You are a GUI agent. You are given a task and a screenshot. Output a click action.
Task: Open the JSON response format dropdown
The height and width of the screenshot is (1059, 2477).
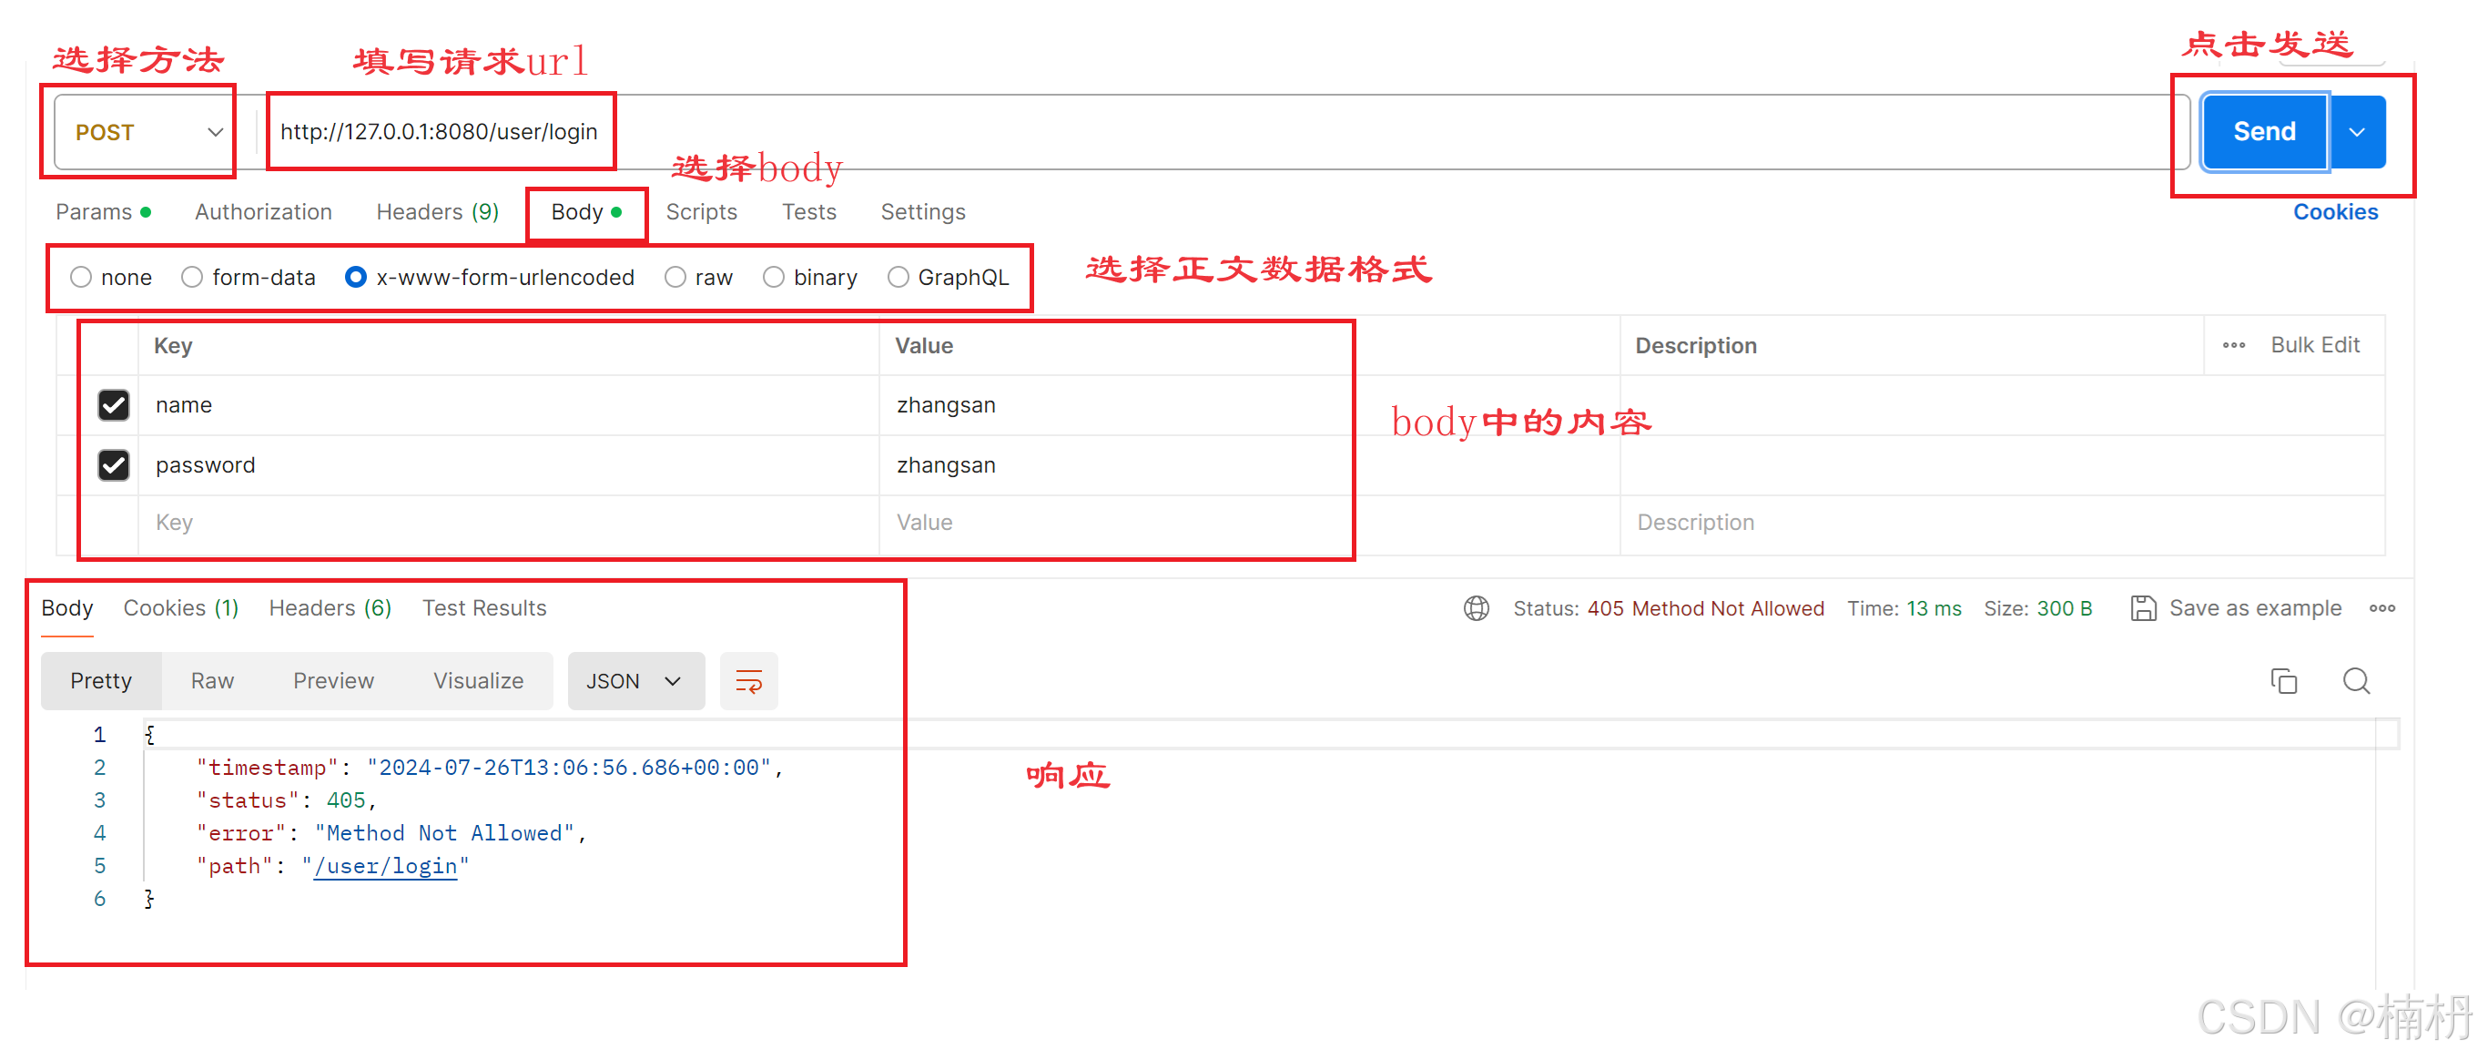(634, 681)
